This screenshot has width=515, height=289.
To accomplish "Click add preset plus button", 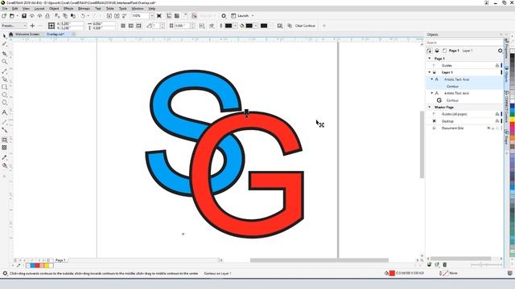I will click(x=32, y=26).
